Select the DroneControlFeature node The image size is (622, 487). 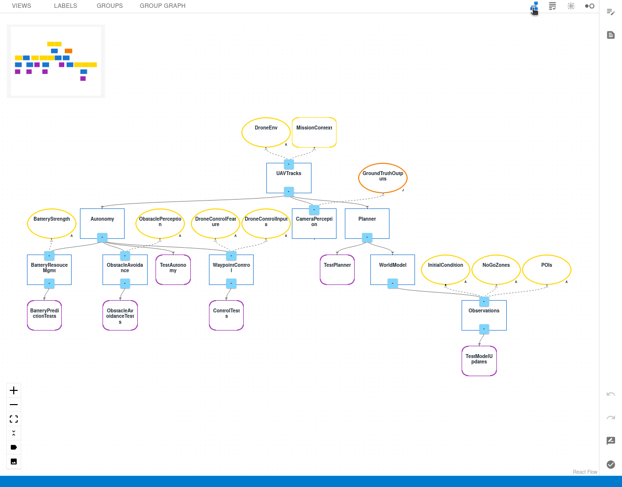coord(215,224)
